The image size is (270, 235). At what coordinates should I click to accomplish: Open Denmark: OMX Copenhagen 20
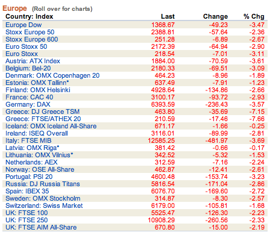click(52, 75)
